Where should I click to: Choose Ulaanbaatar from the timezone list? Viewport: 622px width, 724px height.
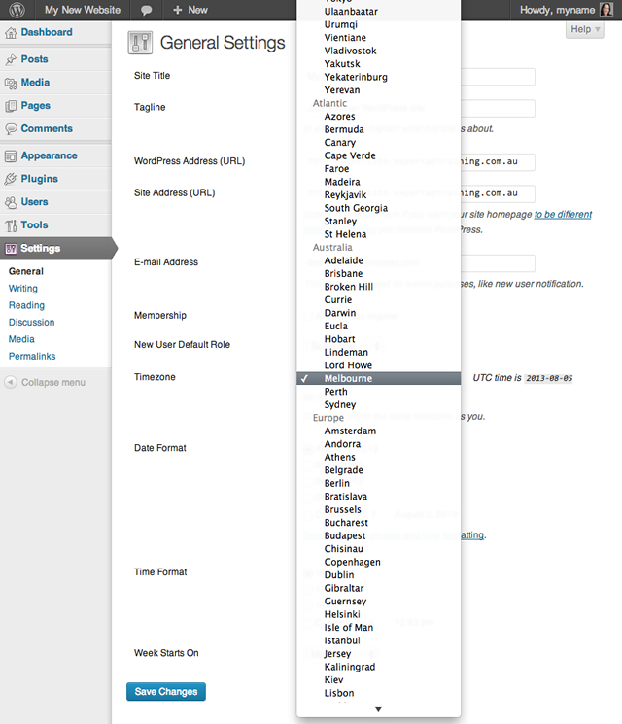379,12
